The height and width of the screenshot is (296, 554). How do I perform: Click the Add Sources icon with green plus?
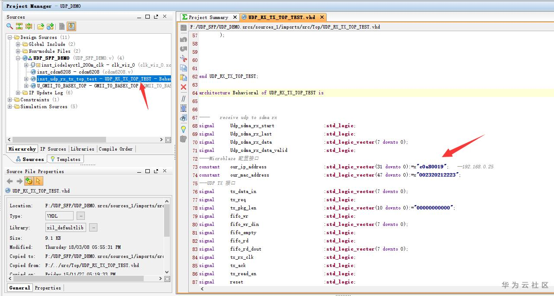coord(50,26)
